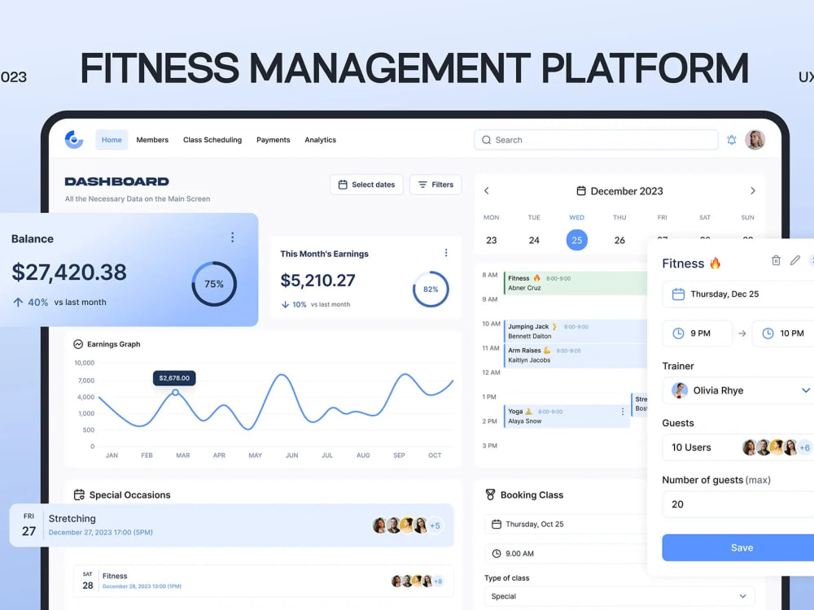Click clock icon in 10 PM field

click(768, 333)
